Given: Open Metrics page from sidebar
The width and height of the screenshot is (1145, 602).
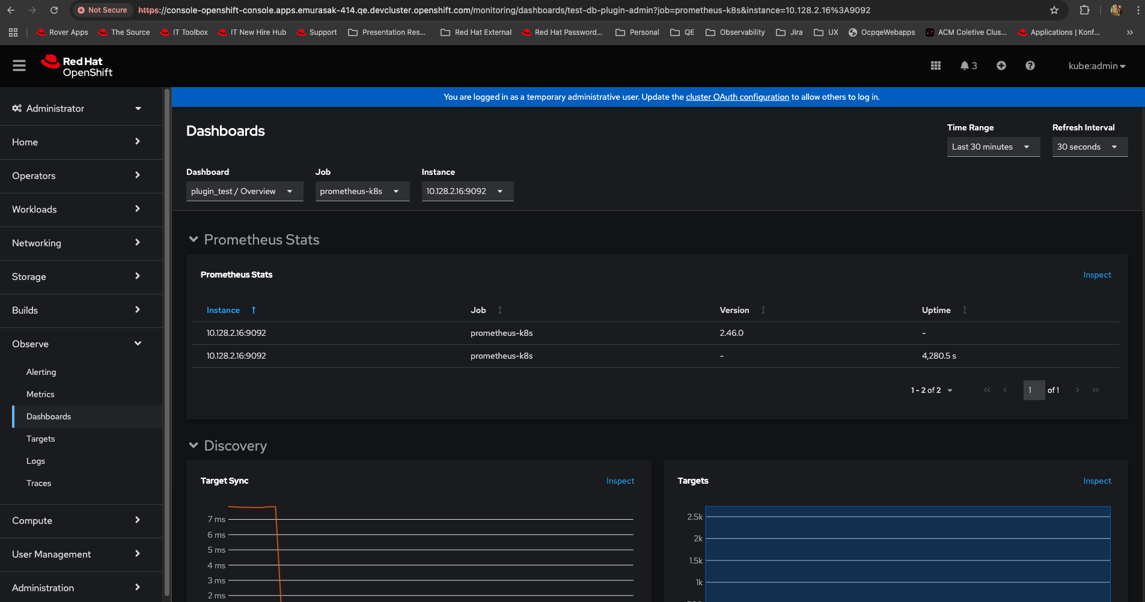Looking at the screenshot, I should click(40, 394).
